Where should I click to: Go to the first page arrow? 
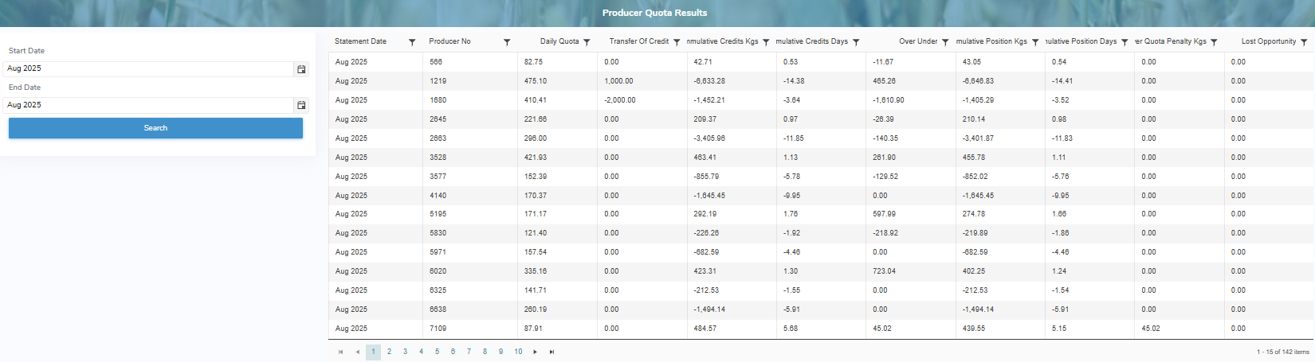[341, 352]
